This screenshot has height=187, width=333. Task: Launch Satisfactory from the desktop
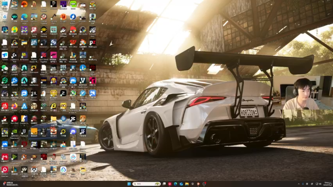[34, 81]
